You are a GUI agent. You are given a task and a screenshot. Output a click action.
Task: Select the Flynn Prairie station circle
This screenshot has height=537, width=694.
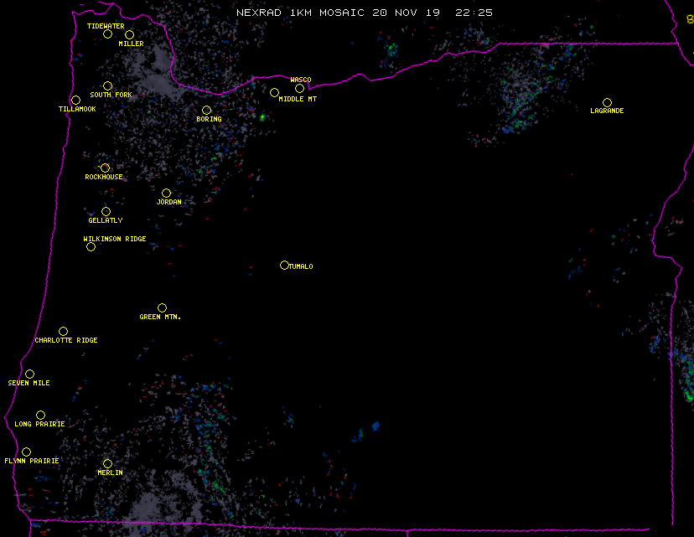point(26,452)
